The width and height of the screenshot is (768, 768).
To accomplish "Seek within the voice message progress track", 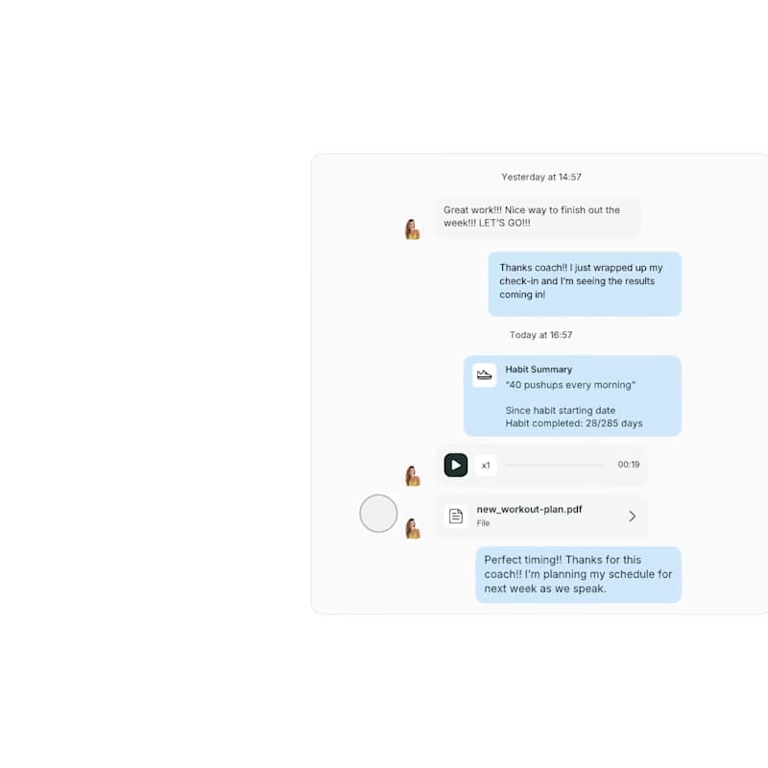I will tap(555, 465).
